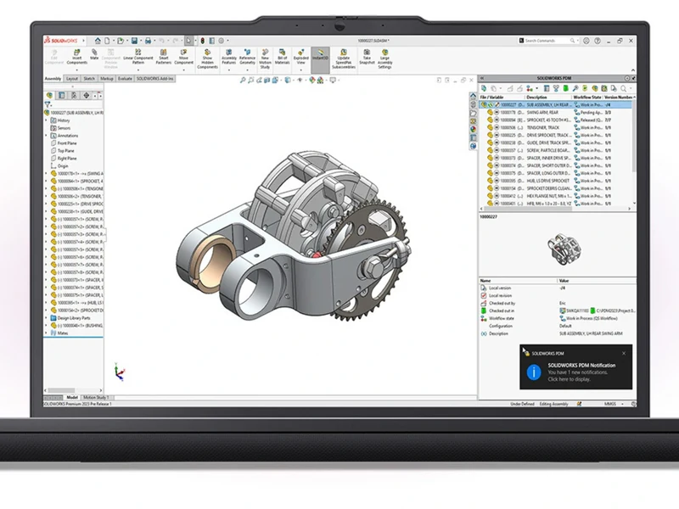The width and height of the screenshot is (679, 509).
Task: Click the SOLIDWORKS PDM Notification popup
Action: point(575,367)
